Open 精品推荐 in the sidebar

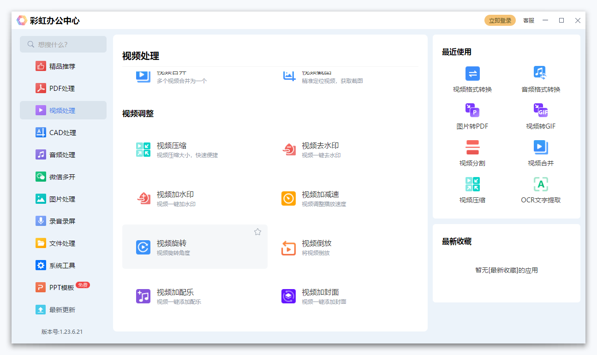pos(63,66)
